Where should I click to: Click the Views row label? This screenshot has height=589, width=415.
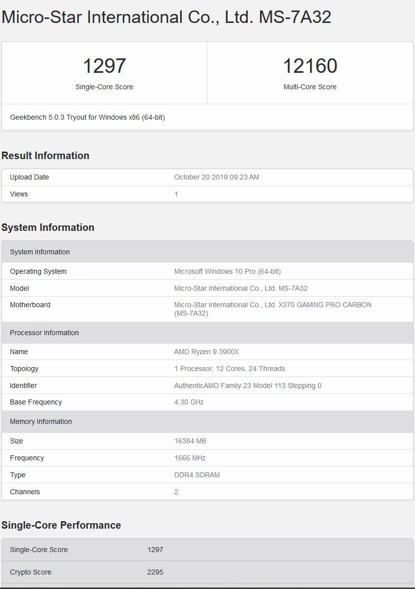click(x=19, y=194)
